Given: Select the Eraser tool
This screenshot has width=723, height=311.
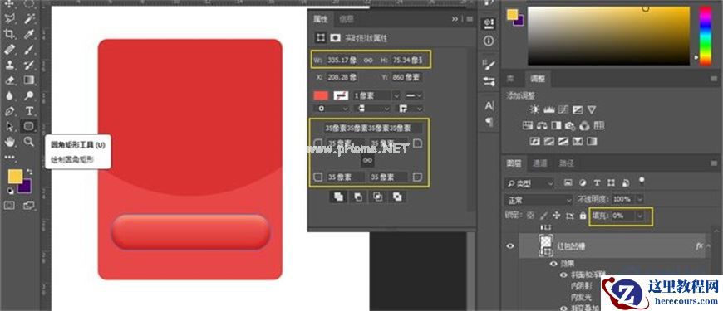Looking at the screenshot, I should [9, 80].
